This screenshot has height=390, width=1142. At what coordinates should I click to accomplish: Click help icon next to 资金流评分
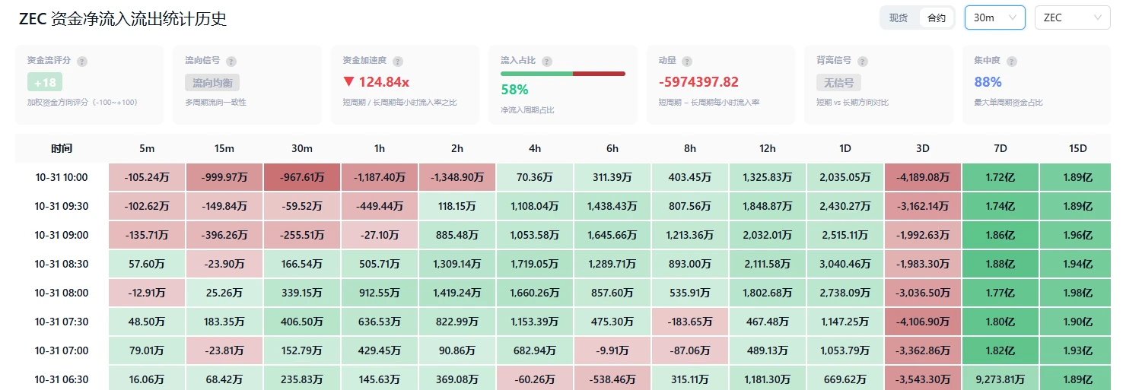(82, 62)
